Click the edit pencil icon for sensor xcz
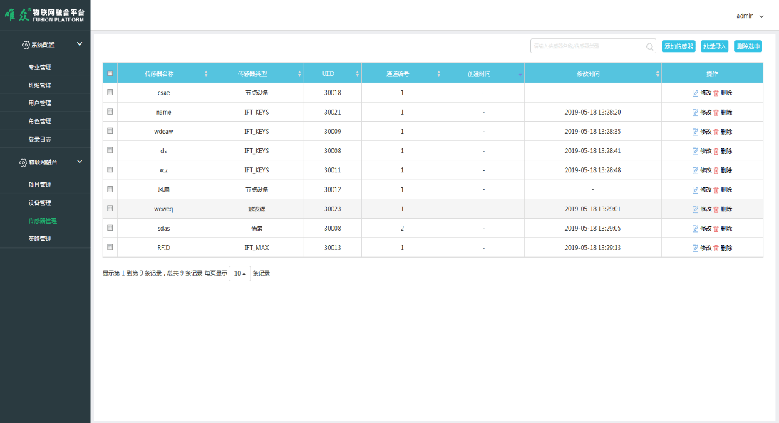The width and height of the screenshot is (779, 423). [x=695, y=171]
